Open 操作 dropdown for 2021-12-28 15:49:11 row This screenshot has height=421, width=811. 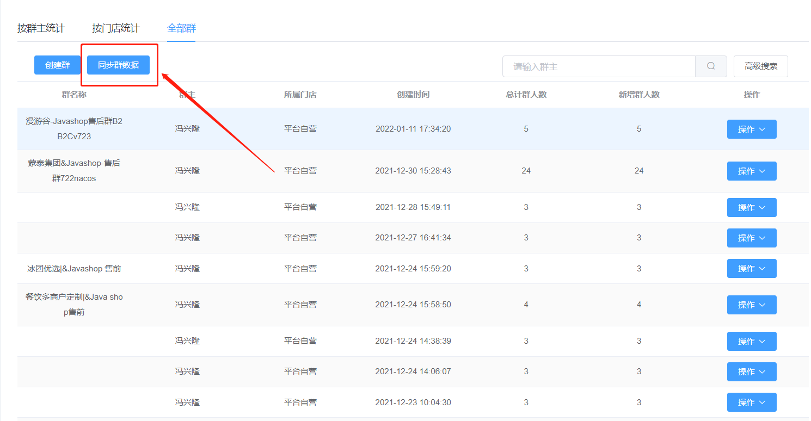coord(752,207)
